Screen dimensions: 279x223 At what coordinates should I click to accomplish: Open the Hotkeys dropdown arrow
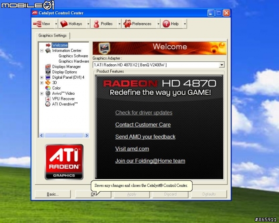click(88, 24)
